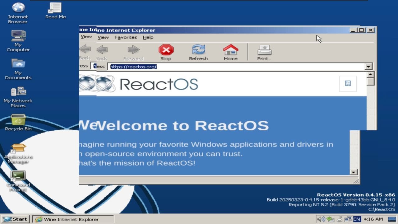
Task: Click the show desktop icon in tray
Action: 392,219
